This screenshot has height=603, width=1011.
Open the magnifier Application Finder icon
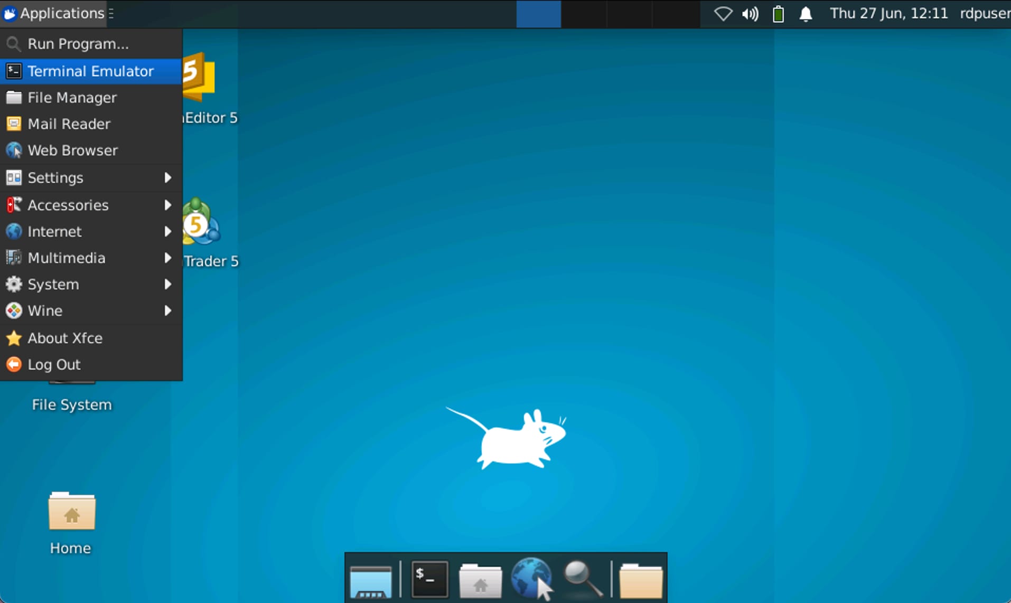583,579
